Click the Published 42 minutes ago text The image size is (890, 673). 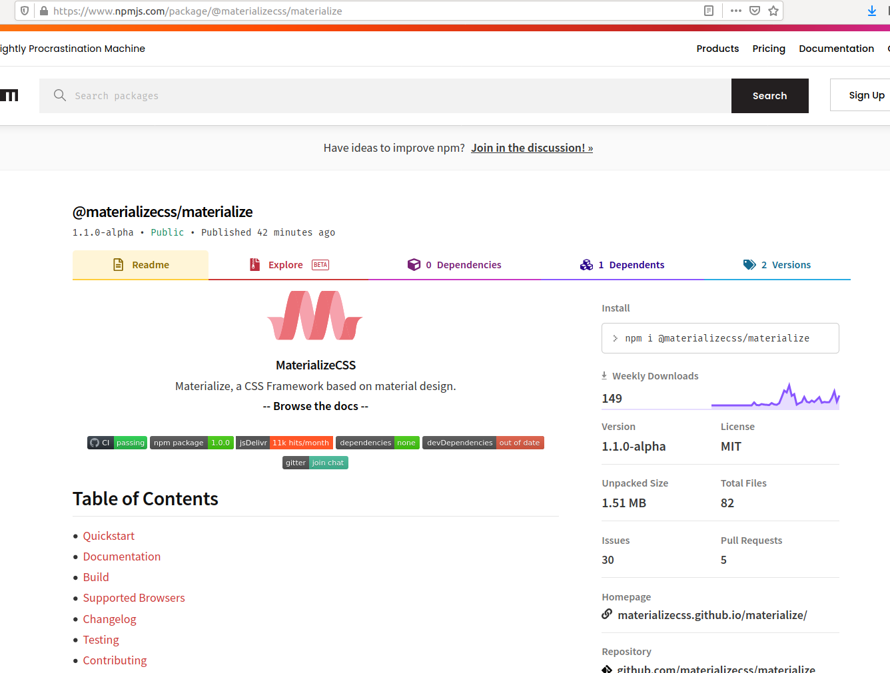point(268,232)
